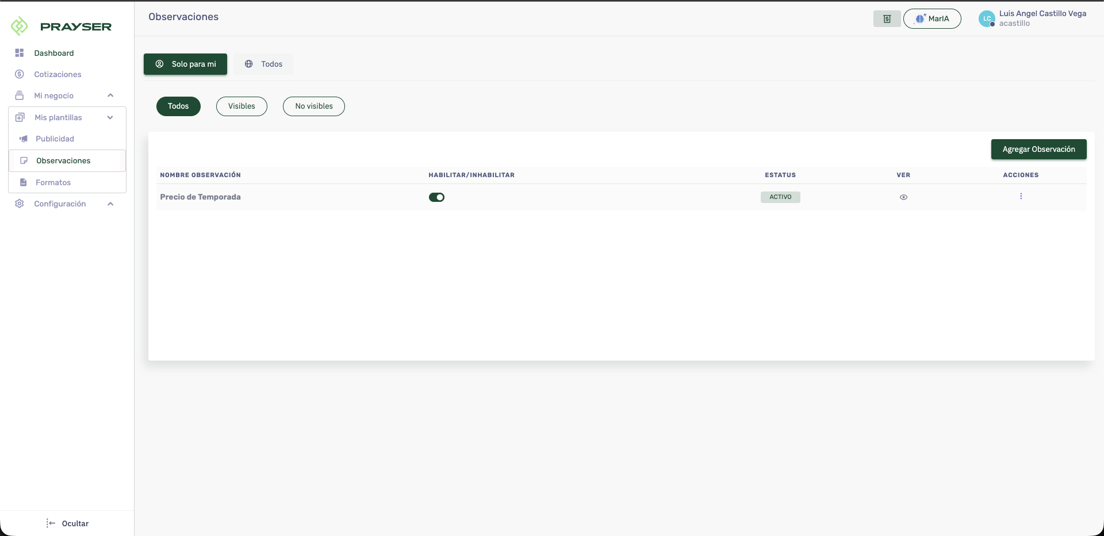Expand the Mis plantillas chevron

110,117
